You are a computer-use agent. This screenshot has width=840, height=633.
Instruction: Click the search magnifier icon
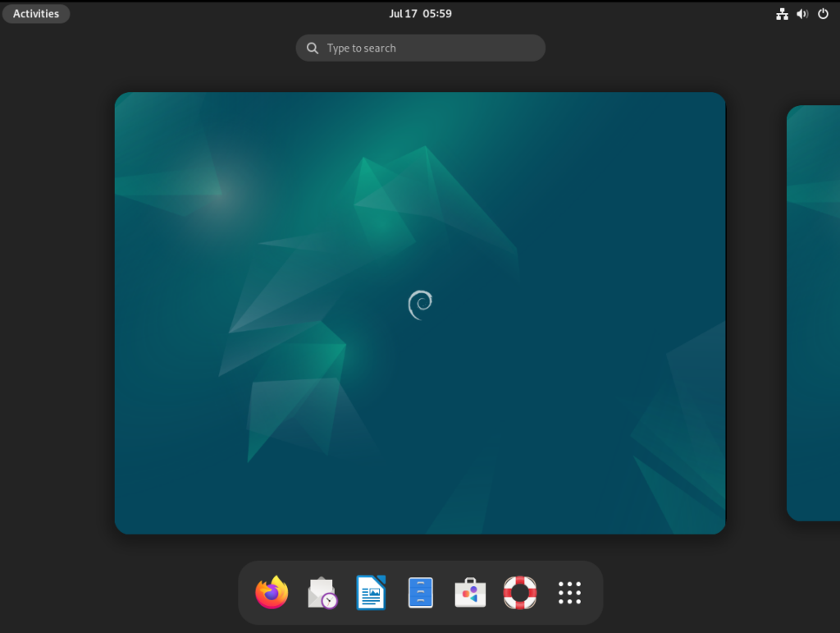tap(313, 48)
